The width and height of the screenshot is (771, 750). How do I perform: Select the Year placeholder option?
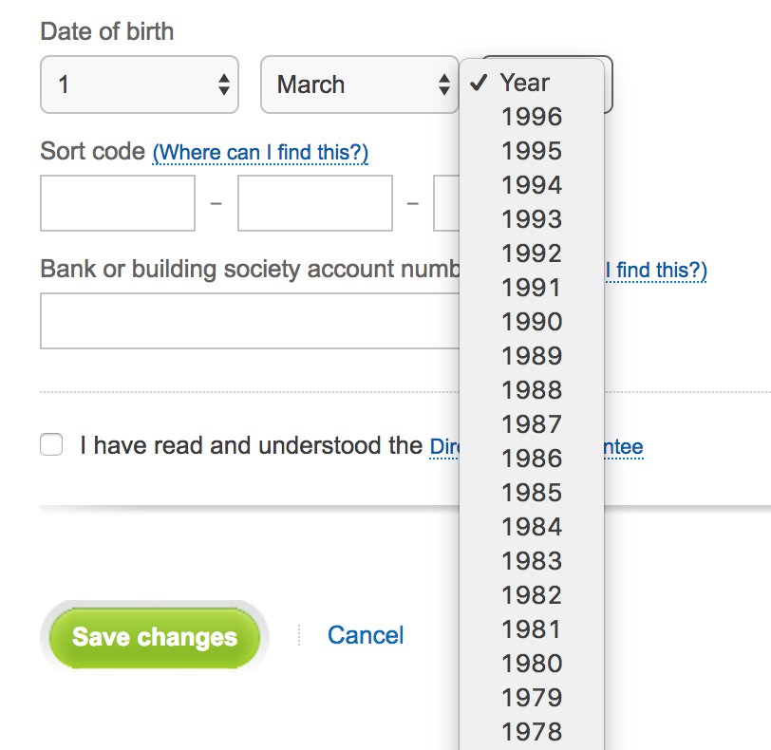point(525,83)
